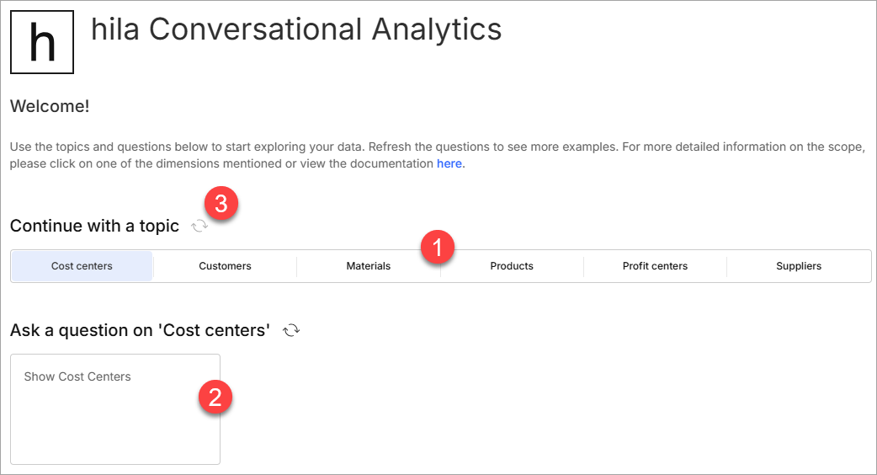877x475 pixels.
Task: Refresh the 'Cost centers' questions icon
Action: (x=291, y=330)
